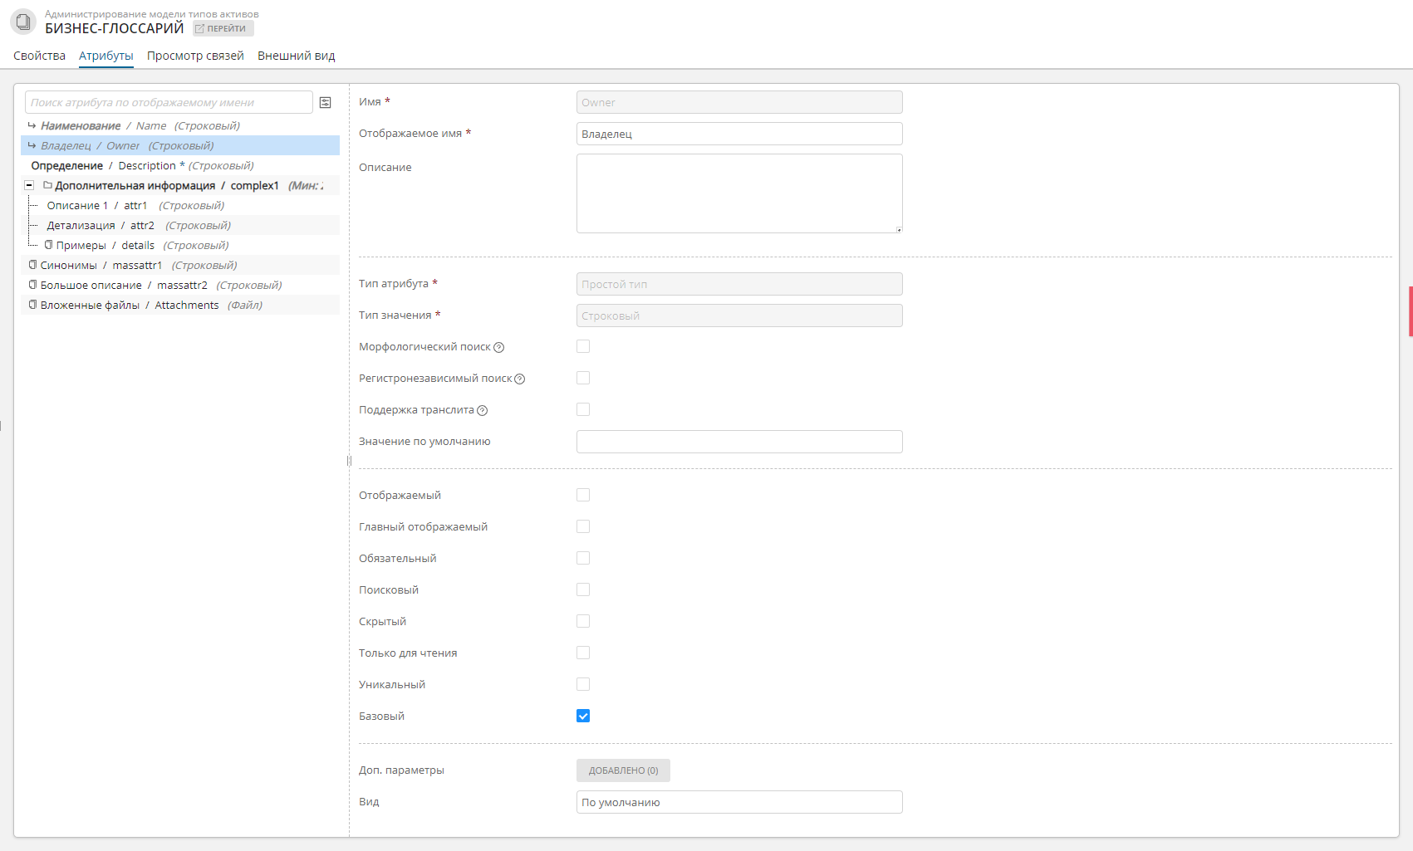
Task: Toggle the Регистронезависимый поиск checkbox
Action: pos(583,378)
